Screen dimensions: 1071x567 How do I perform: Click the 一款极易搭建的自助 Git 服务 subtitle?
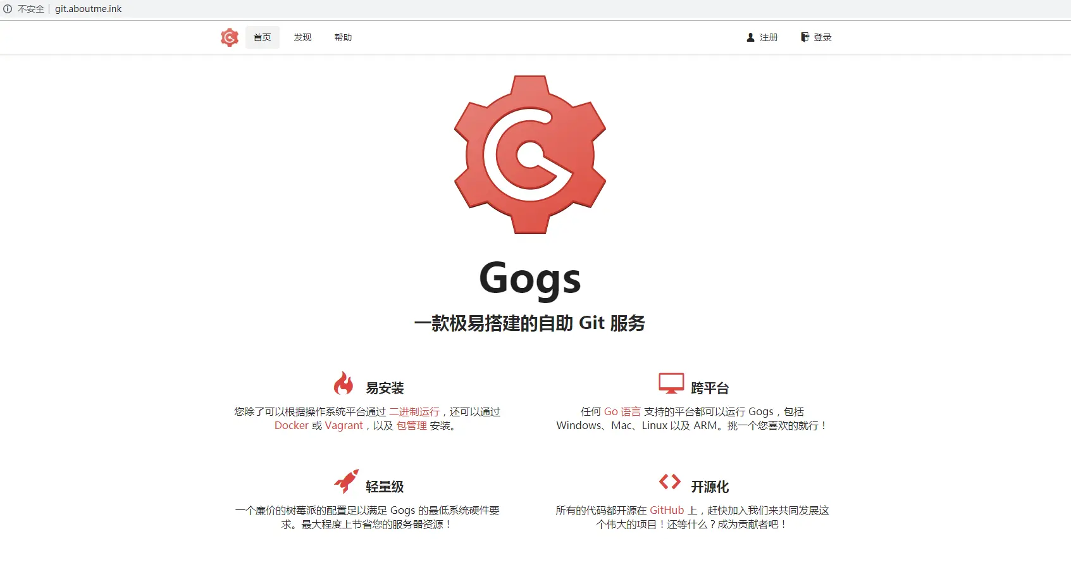tap(530, 323)
